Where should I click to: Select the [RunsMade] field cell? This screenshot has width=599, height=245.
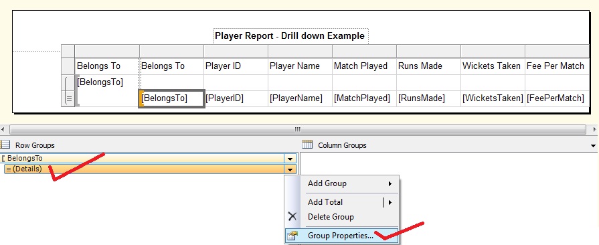point(428,98)
